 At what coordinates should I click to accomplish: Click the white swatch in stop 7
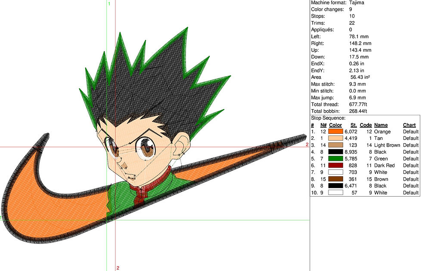335,172
